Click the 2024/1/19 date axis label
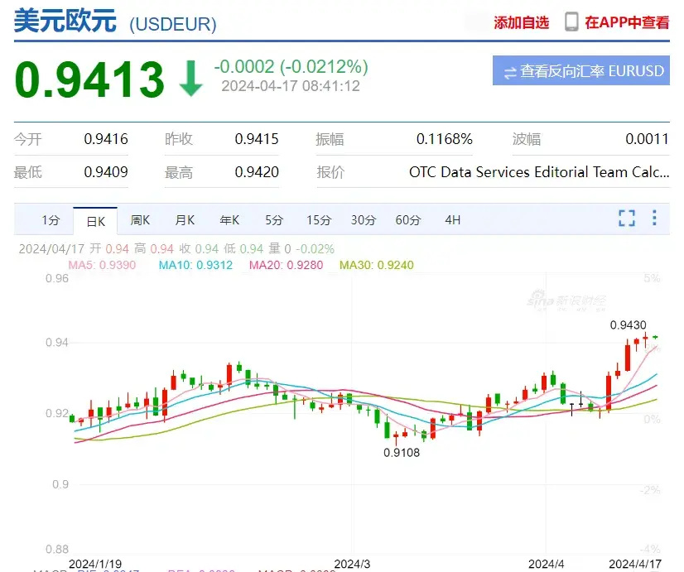Image resolution: width=684 pixels, height=572 pixels. pos(95,564)
